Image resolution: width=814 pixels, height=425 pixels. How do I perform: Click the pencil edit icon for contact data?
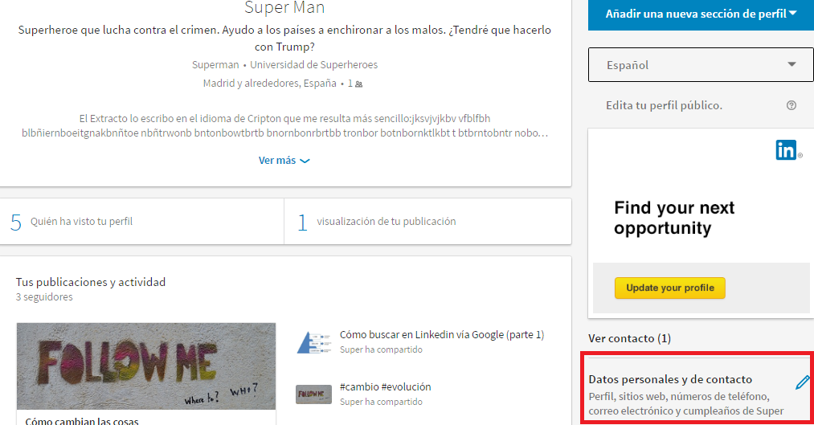(802, 382)
